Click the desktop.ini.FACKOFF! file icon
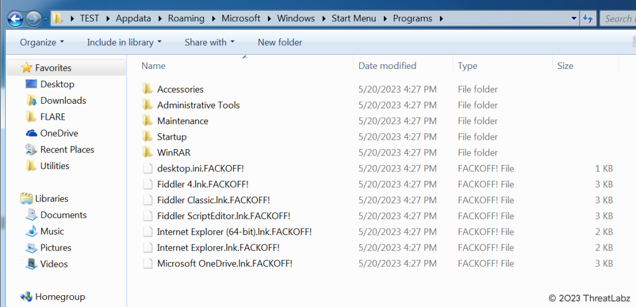 point(147,169)
